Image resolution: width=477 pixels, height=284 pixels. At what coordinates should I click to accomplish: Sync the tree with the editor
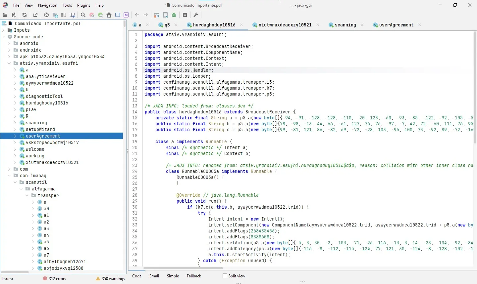46,15
